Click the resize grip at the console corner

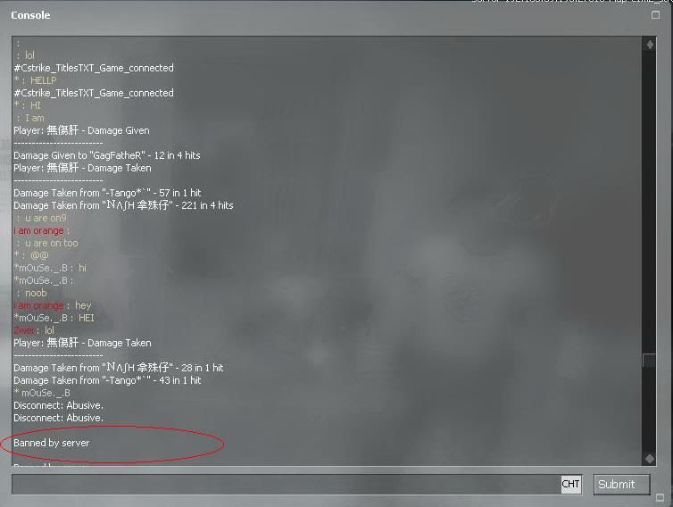(661, 497)
